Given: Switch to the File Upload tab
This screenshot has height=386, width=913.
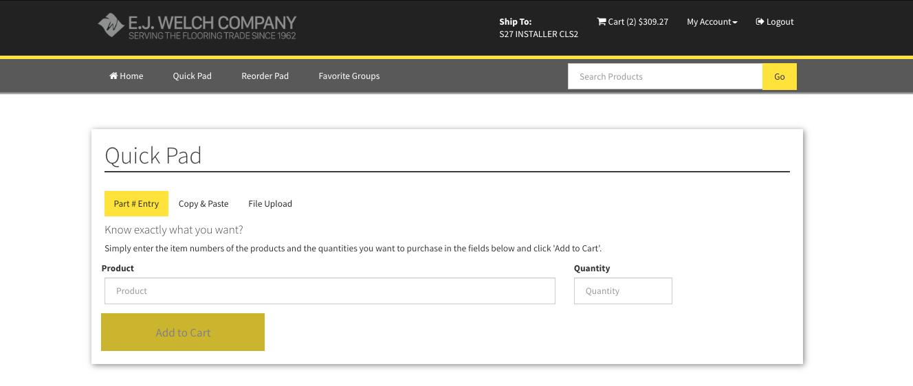Looking at the screenshot, I should pyautogui.click(x=270, y=203).
